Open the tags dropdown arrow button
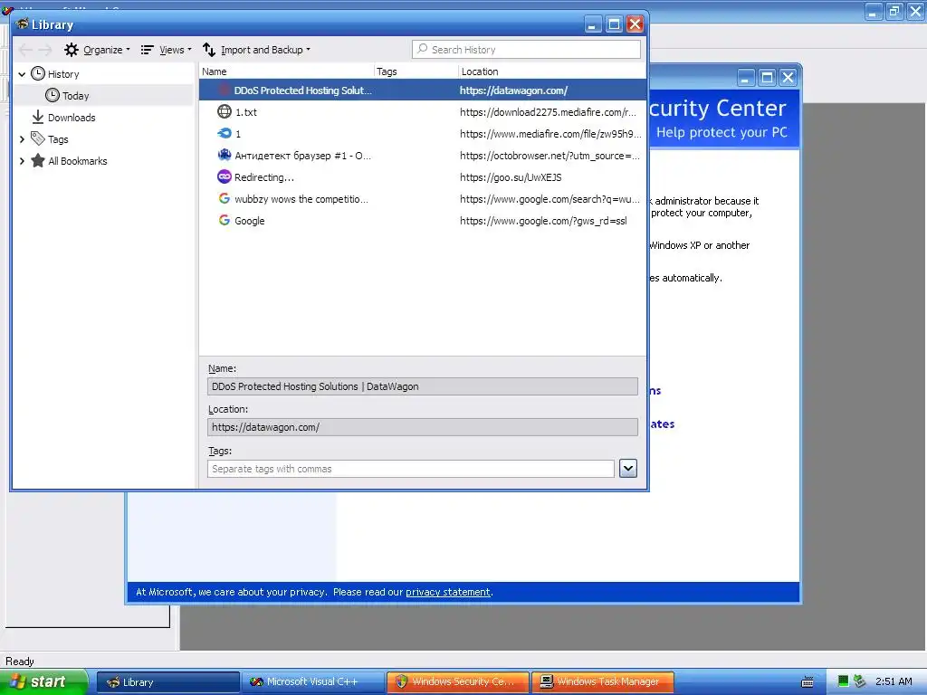The width and height of the screenshot is (927, 695). [x=628, y=468]
